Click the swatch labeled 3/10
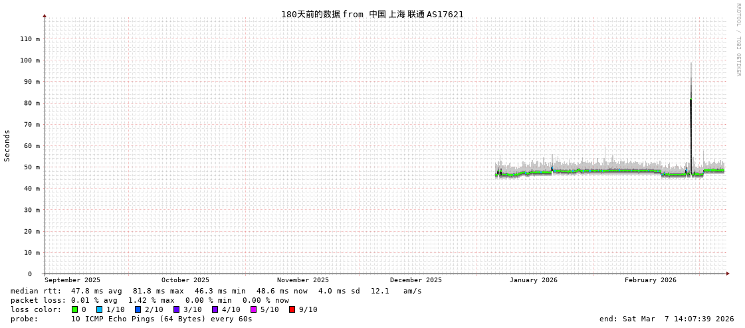745x328 pixels. pos(176,309)
